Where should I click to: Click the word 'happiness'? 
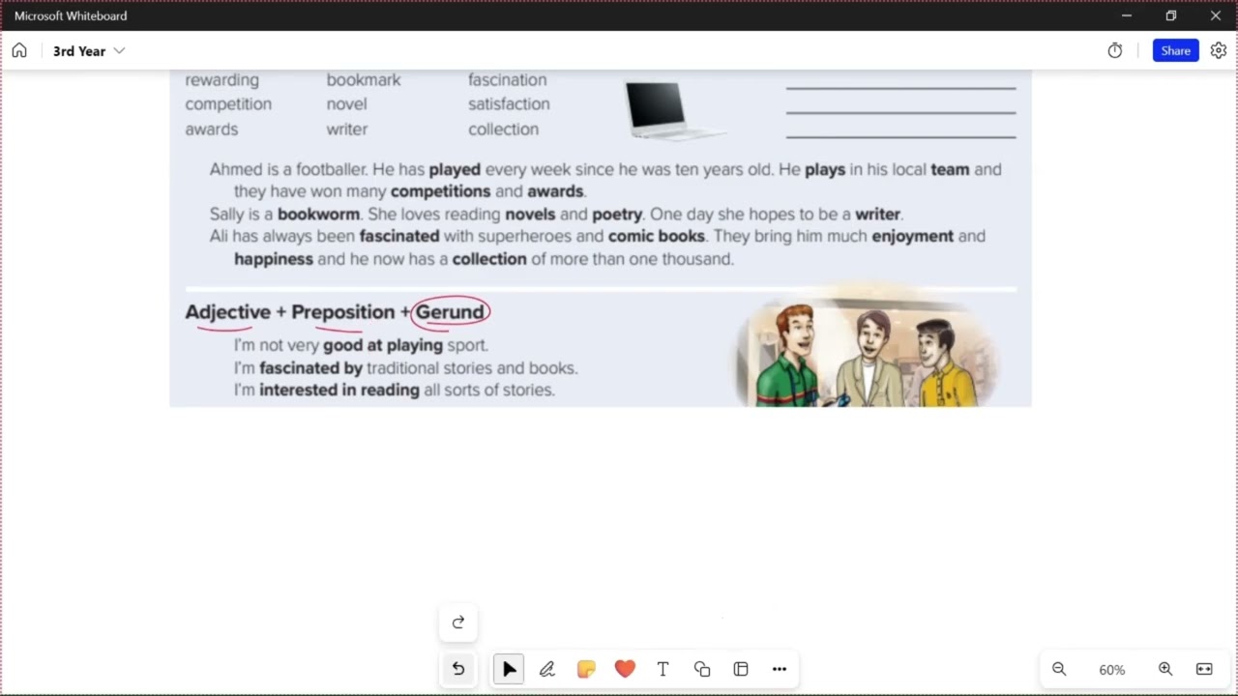pyautogui.click(x=274, y=259)
